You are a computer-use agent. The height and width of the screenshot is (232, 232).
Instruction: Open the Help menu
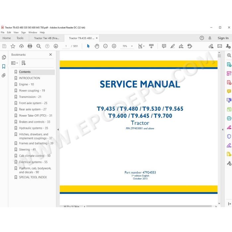click(42, 32)
